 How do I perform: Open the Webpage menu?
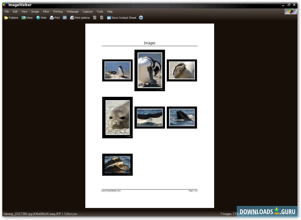[72, 11]
